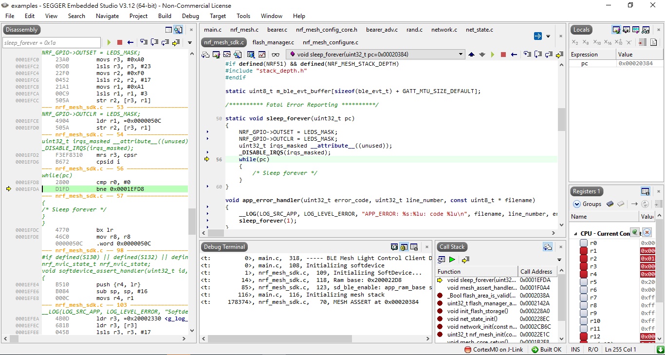Click the chart icon in the editor toolbar

tap(262, 55)
